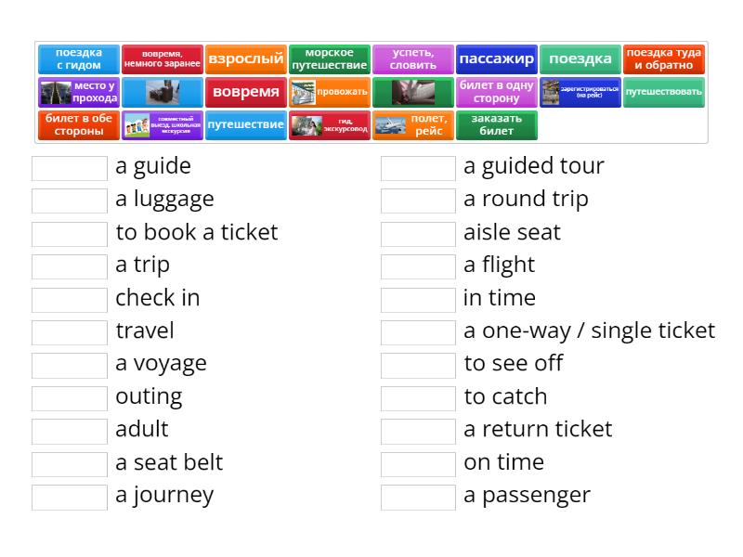
Task: Select the empty slot next to 'a voyage'
Action: [x=70, y=365]
